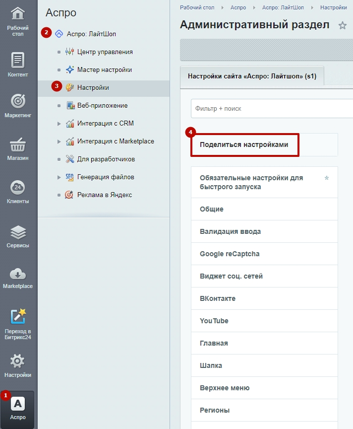Open the Аспро sidebar section
Viewport: 353px width, 429px height.
pos(18,409)
